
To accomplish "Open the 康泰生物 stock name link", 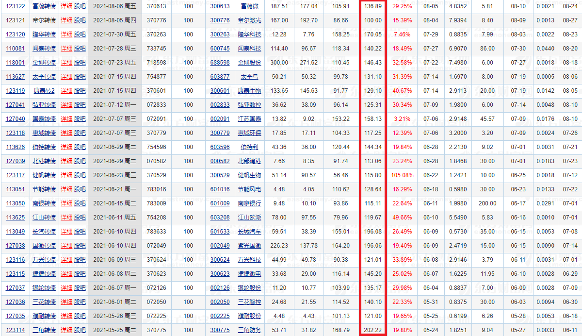I will coord(250,91).
